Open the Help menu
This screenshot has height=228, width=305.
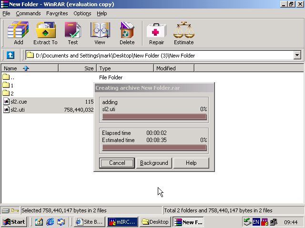pos(102,13)
